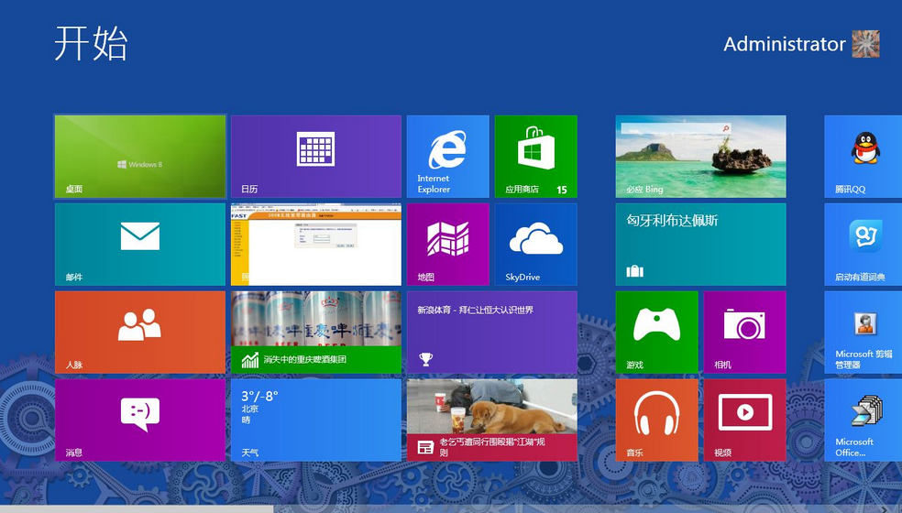Open the Games (游戏) tile
The image size is (902, 513).
pyautogui.click(x=656, y=333)
